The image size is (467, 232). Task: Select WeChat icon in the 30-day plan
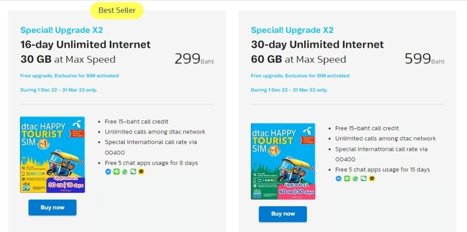[x=363, y=179]
